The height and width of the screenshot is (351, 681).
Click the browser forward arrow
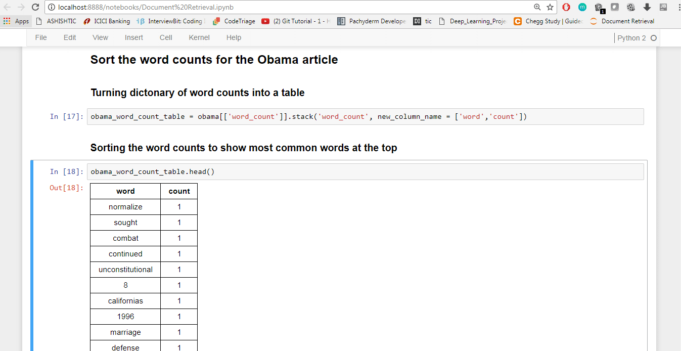(x=21, y=7)
